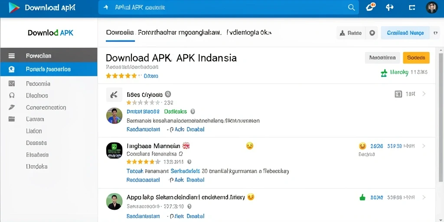Click the gray Meoatirna button
The height and width of the screenshot is (222, 444).
382,58
